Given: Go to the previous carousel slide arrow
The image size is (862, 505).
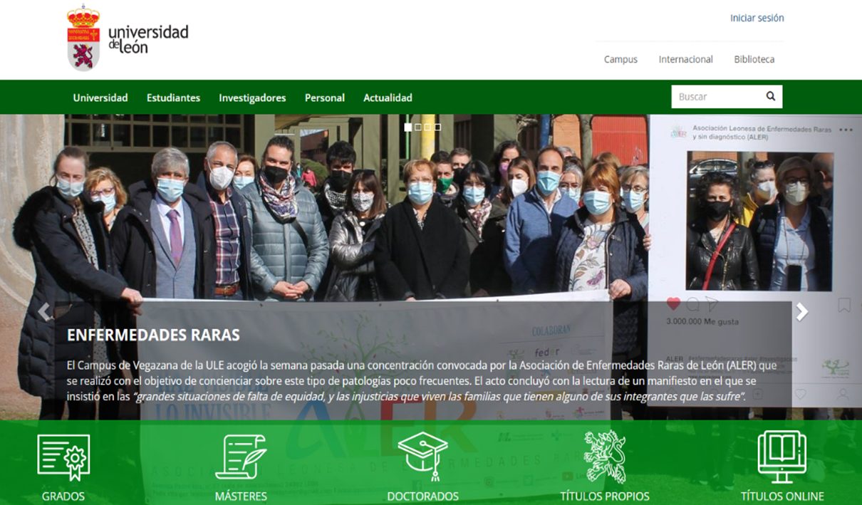Looking at the screenshot, I should click(44, 312).
